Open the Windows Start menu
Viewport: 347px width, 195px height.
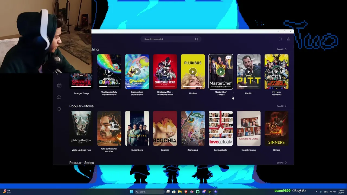(x=131, y=192)
